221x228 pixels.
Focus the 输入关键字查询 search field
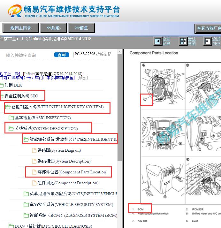point(29,55)
